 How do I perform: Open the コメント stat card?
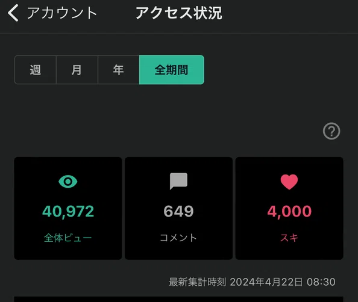coord(178,208)
